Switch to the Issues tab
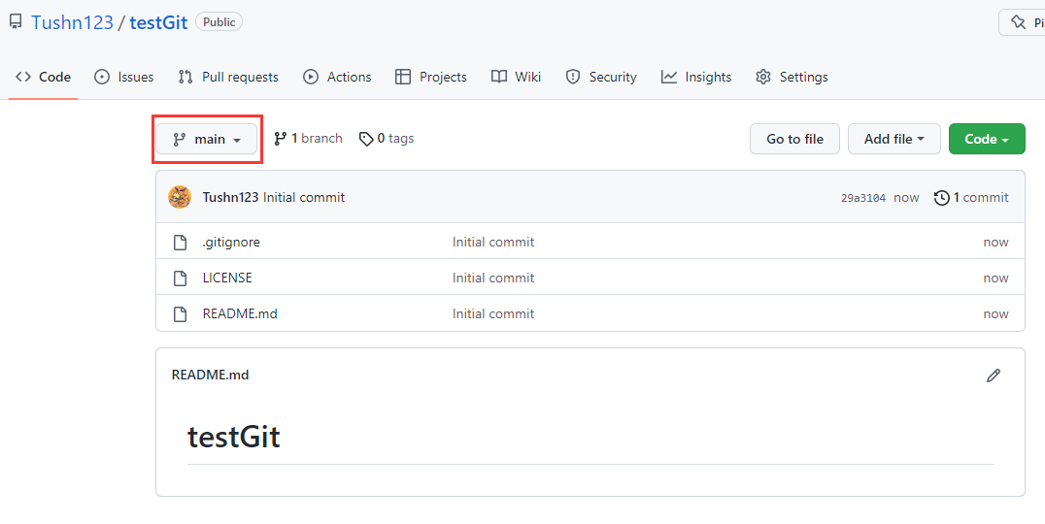Image resolution: width=1045 pixels, height=524 pixels. tap(124, 77)
